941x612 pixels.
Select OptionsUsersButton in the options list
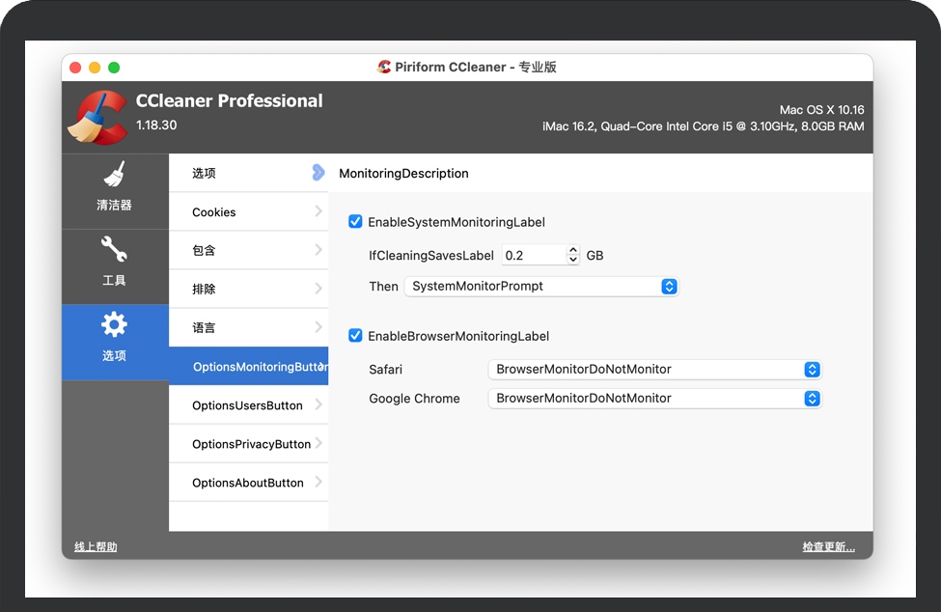(248, 405)
